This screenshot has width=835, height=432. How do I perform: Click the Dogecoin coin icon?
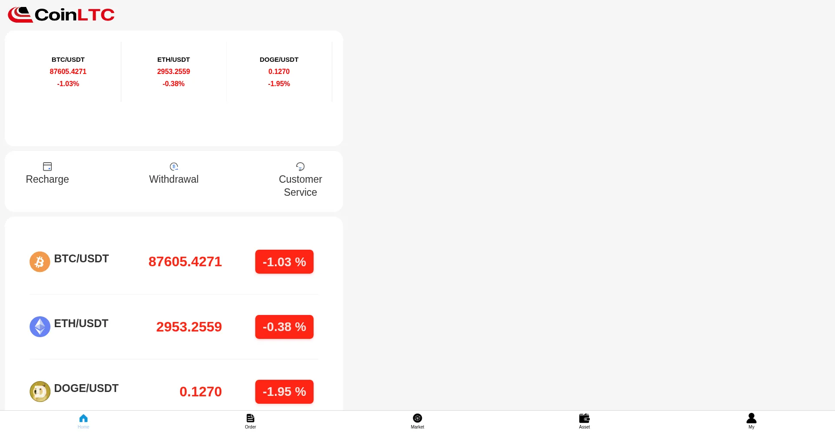point(40,392)
